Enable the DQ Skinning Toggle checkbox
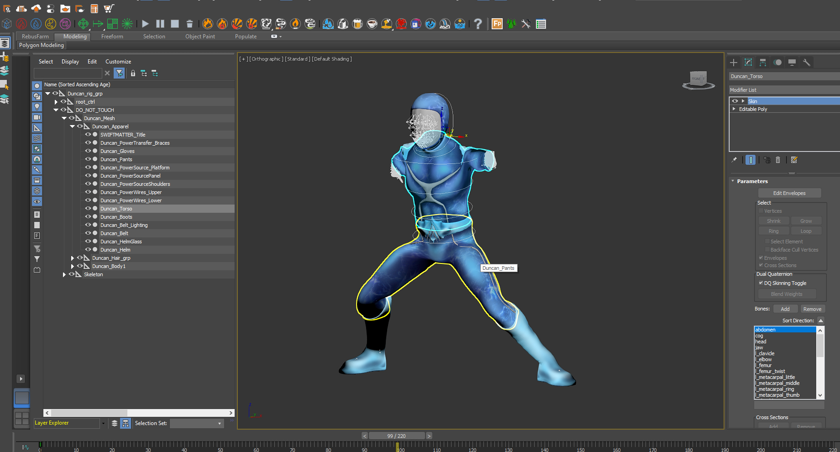840x452 pixels. click(x=761, y=283)
